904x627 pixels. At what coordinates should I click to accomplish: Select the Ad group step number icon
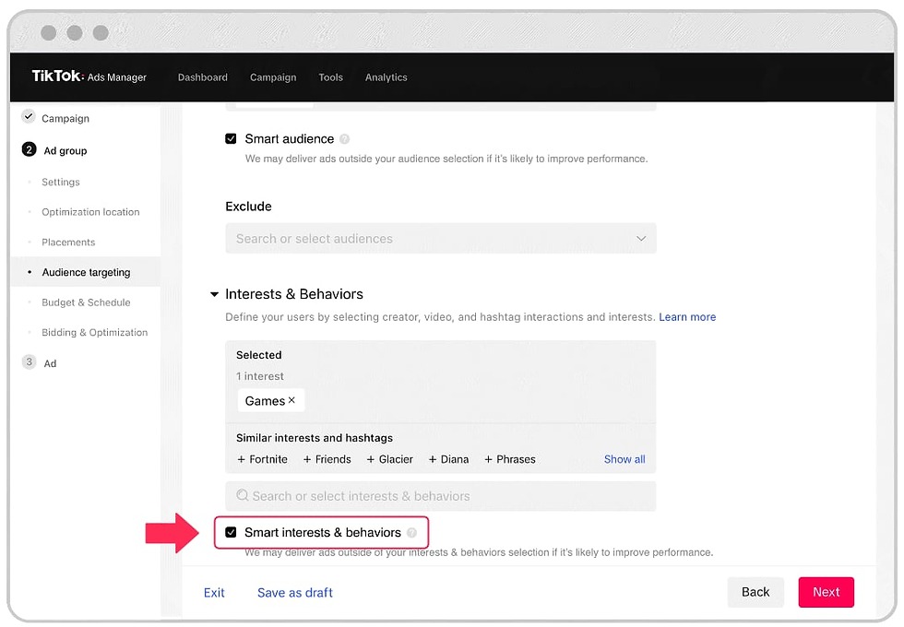point(29,150)
